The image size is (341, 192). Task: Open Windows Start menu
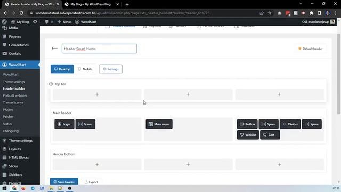tap(4, 188)
